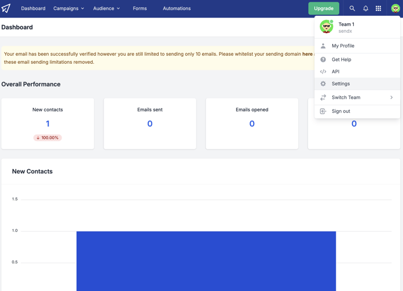
Task: Choose Switch Team in the user menu
Action: pos(357,97)
